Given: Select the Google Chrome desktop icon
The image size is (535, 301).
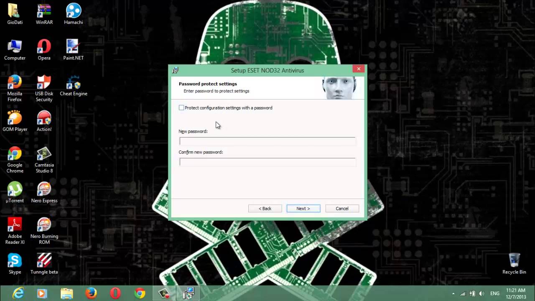Looking at the screenshot, I should coord(15,160).
